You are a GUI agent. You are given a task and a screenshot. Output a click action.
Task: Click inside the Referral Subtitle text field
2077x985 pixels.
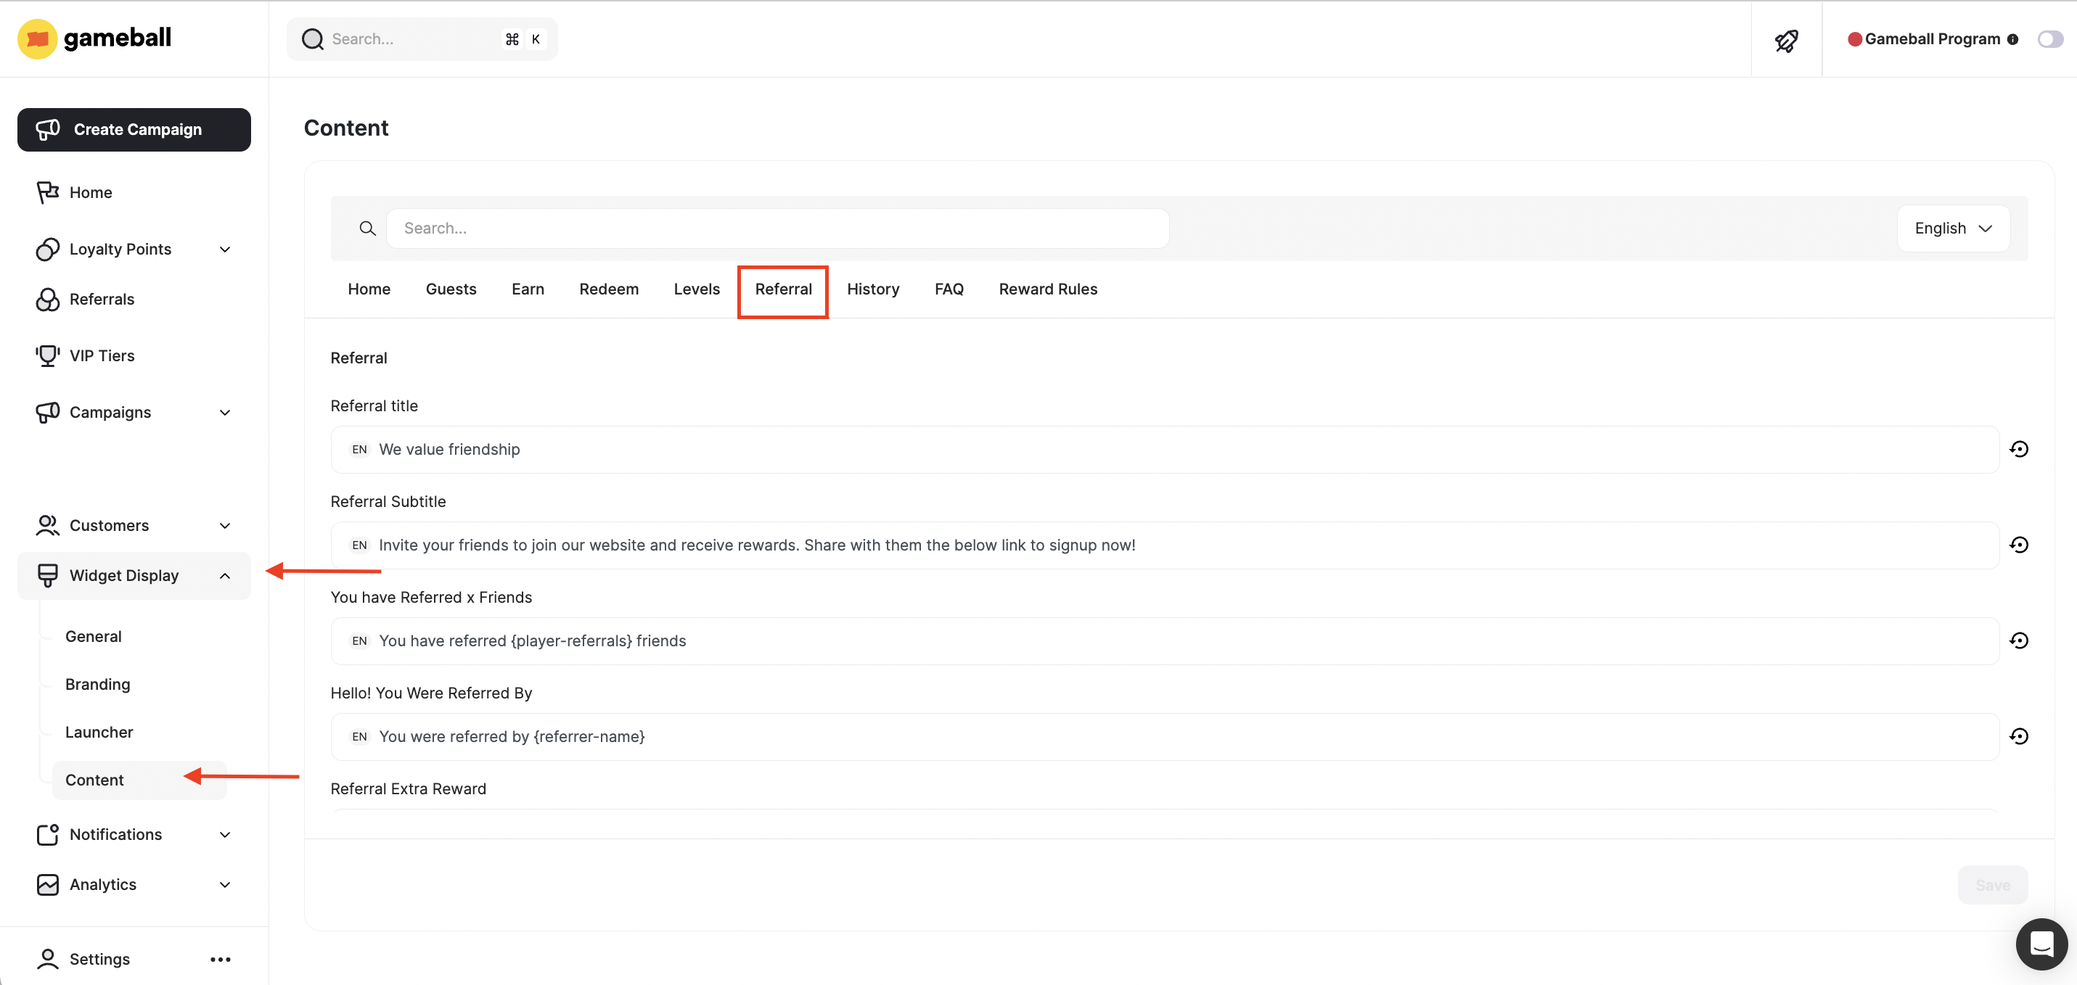pyautogui.click(x=967, y=545)
